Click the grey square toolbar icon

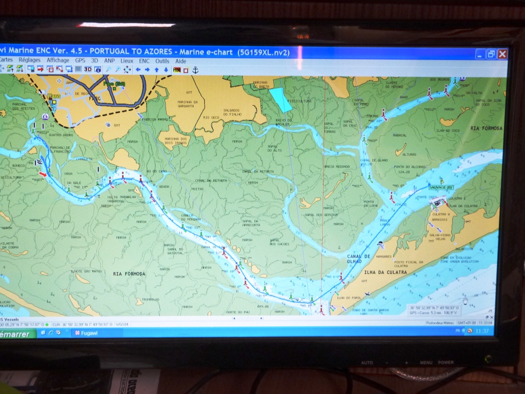click(x=78, y=69)
